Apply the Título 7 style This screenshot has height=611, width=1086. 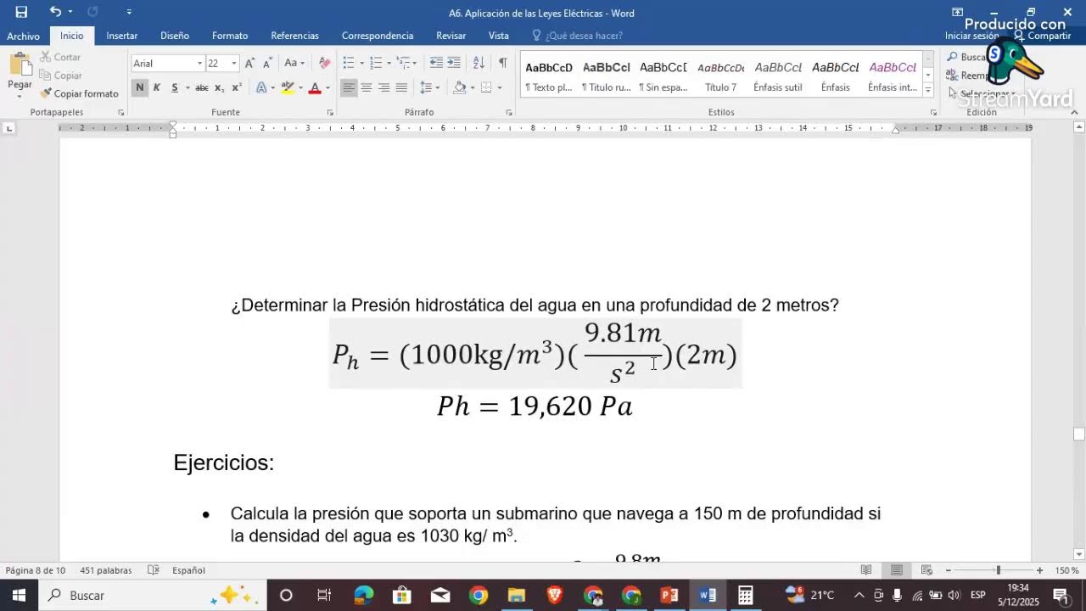tap(720, 76)
